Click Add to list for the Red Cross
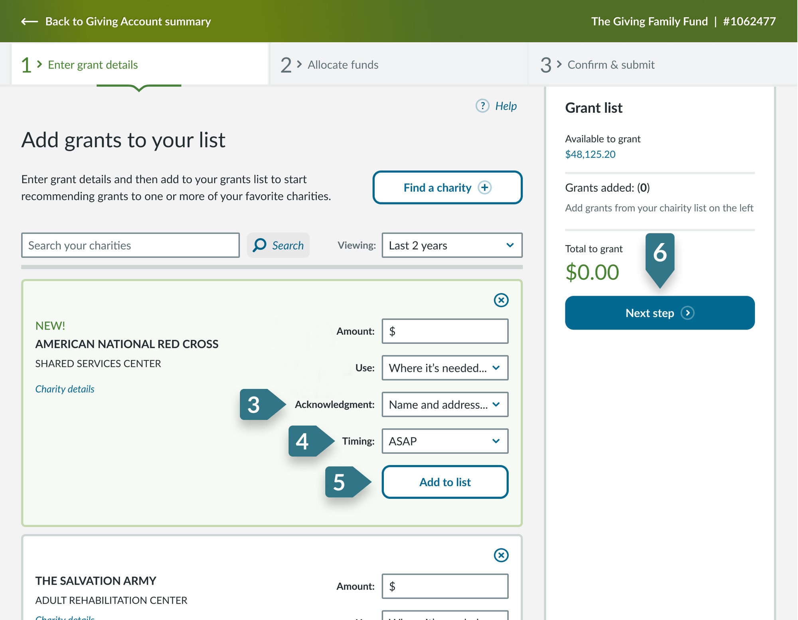Image resolution: width=798 pixels, height=620 pixels. coord(445,482)
